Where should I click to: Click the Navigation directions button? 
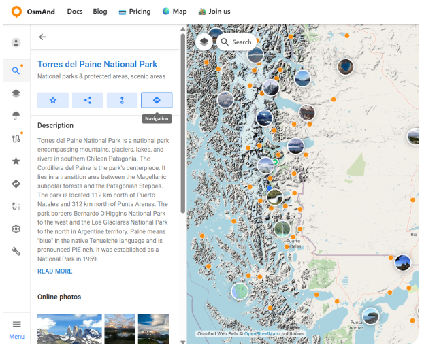(157, 100)
